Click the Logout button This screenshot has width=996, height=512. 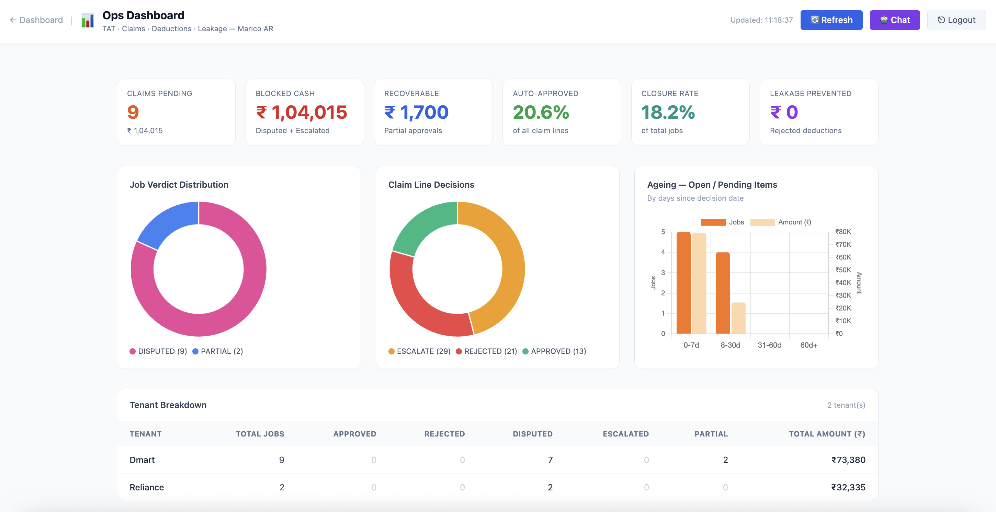click(x=956, y=20)
